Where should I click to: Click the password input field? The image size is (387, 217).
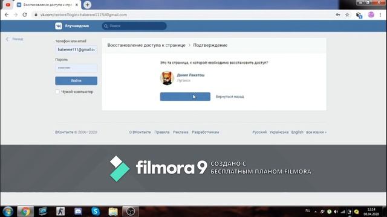point(76,68)
